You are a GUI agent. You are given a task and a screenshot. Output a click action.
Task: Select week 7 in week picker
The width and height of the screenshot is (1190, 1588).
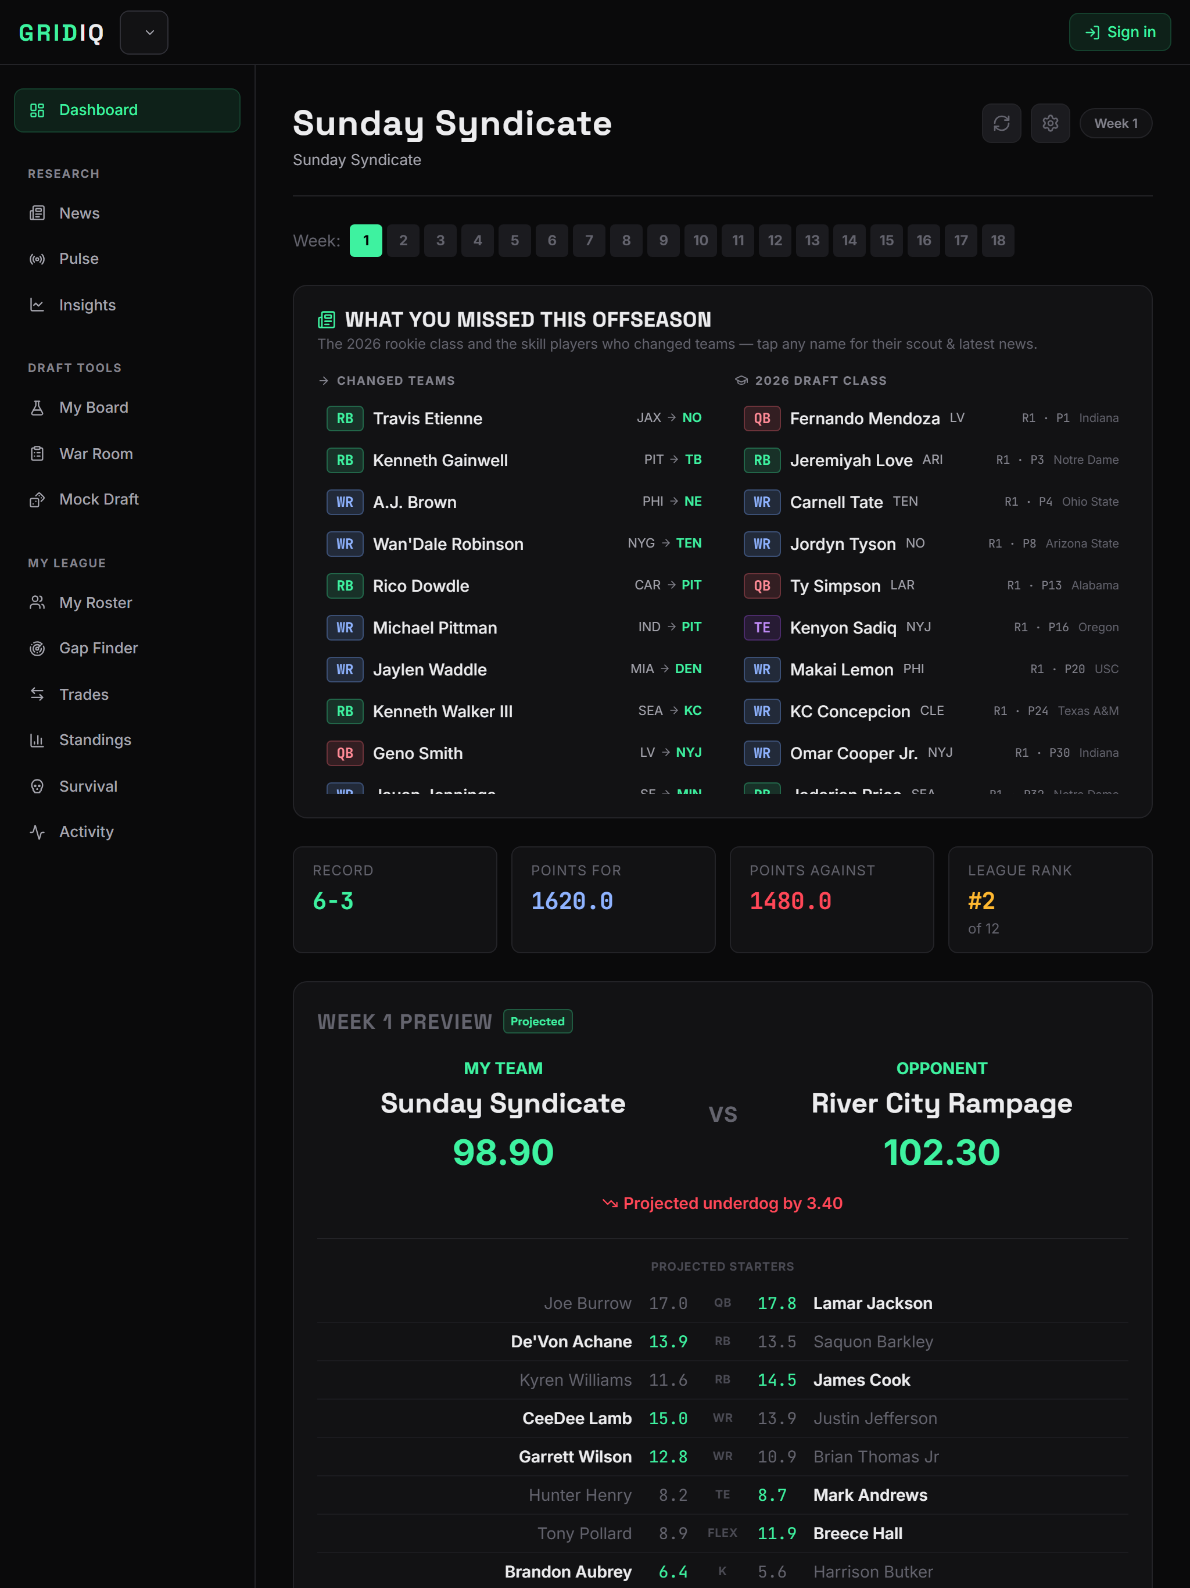tap(589, 241)
